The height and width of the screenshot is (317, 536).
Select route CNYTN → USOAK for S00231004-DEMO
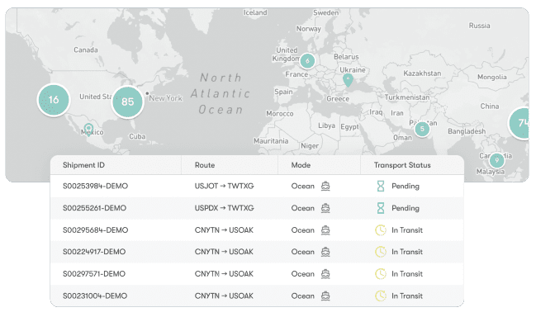coord(224,296)
